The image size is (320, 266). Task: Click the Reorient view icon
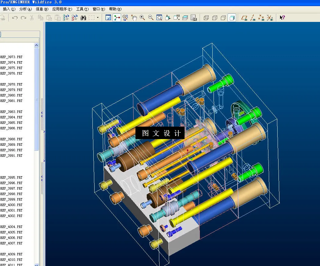(x=168, y=18)
